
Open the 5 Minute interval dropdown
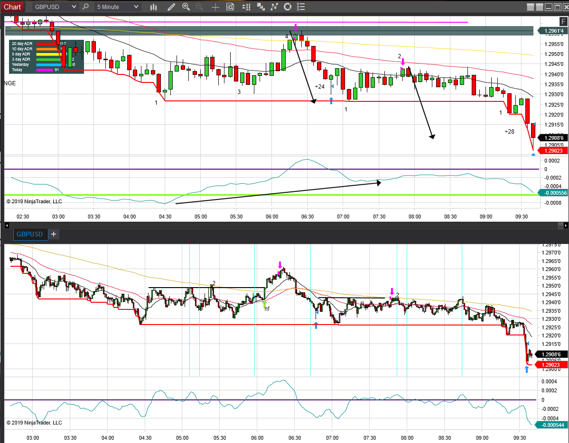[118, 7]
